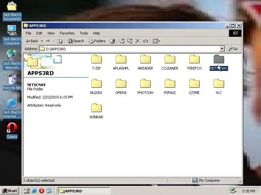
Task: Select the PSP602 folder
Action: [x=170, y=86]
